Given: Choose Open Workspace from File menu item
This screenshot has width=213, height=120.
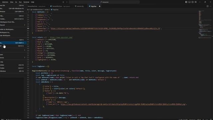Looking at the screenshot, I should [13, 22].
